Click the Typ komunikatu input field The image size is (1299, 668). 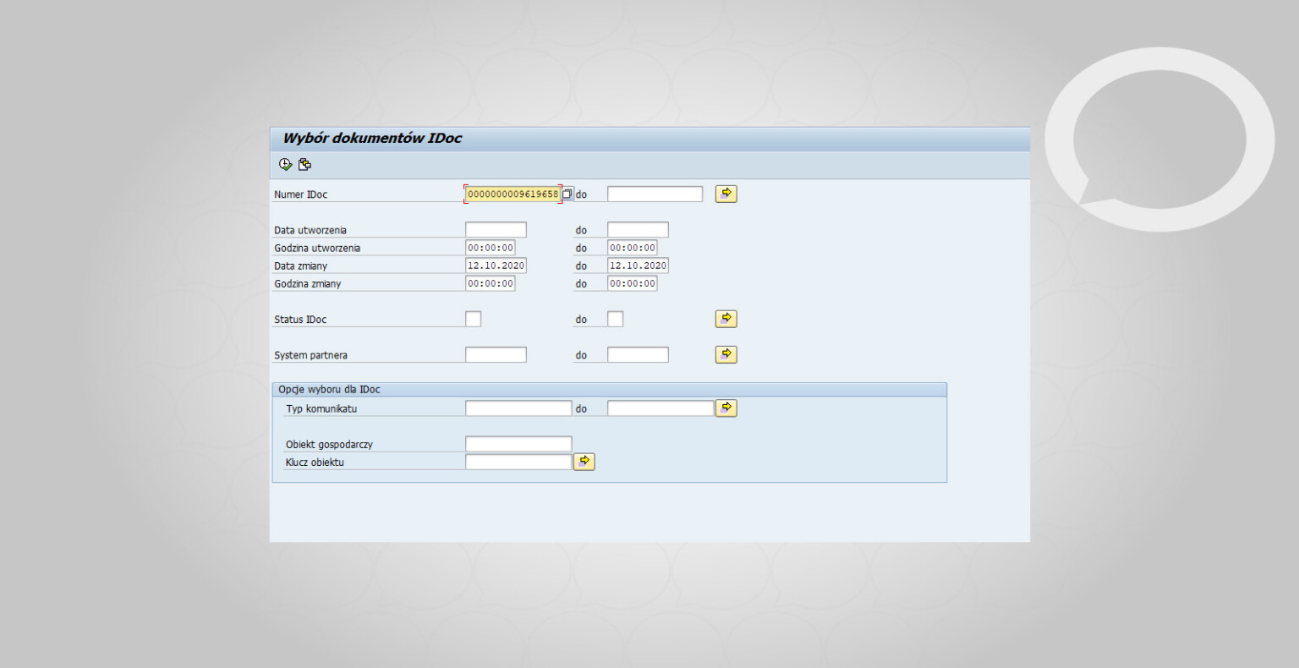pos(518,408)
